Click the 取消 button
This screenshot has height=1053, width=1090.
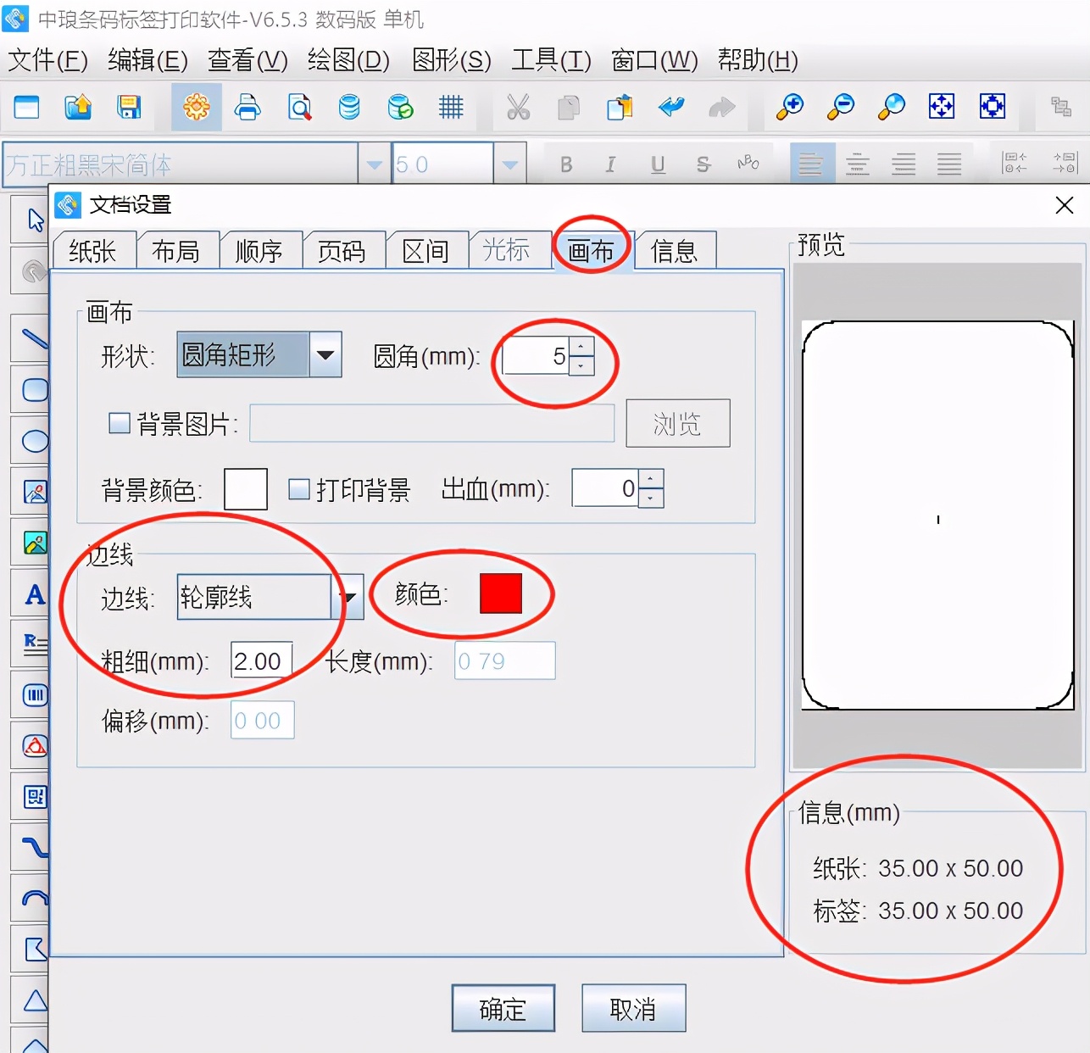click(633, 1009)
